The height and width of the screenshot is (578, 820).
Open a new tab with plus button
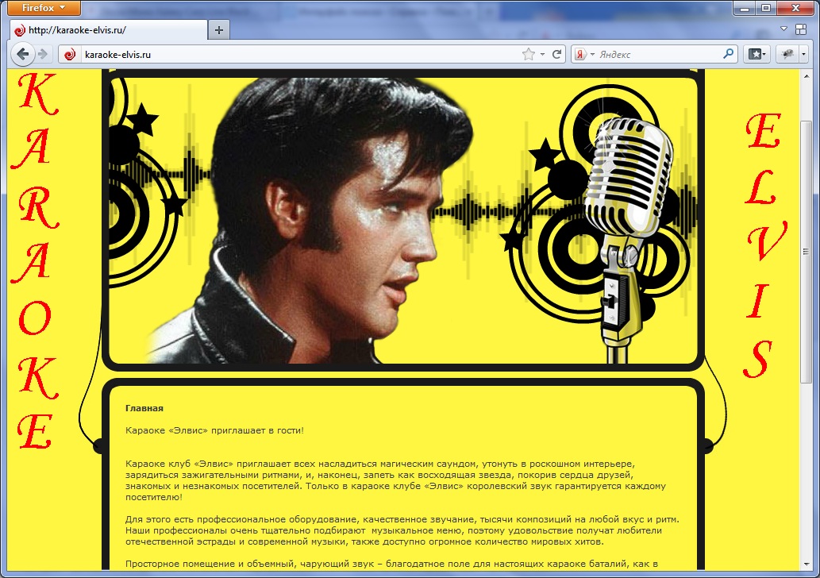[x=219, y=30]
